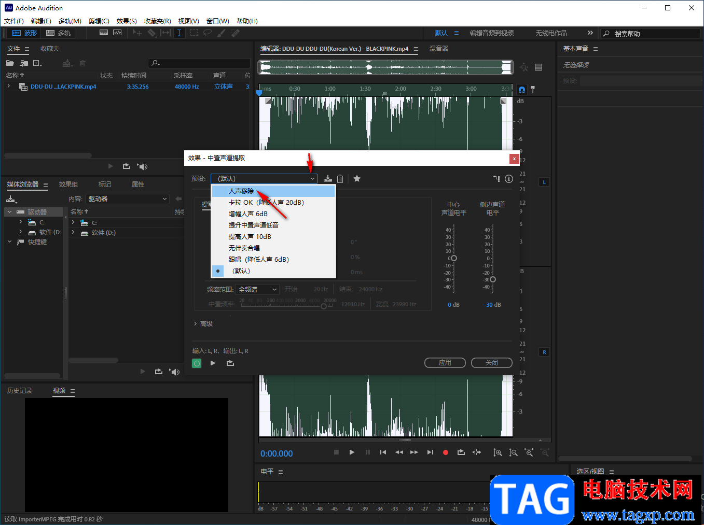Adjust the 中置频率 slider handle
The width and height of the screenshot is (704, 525).
[x=324, y=306]
